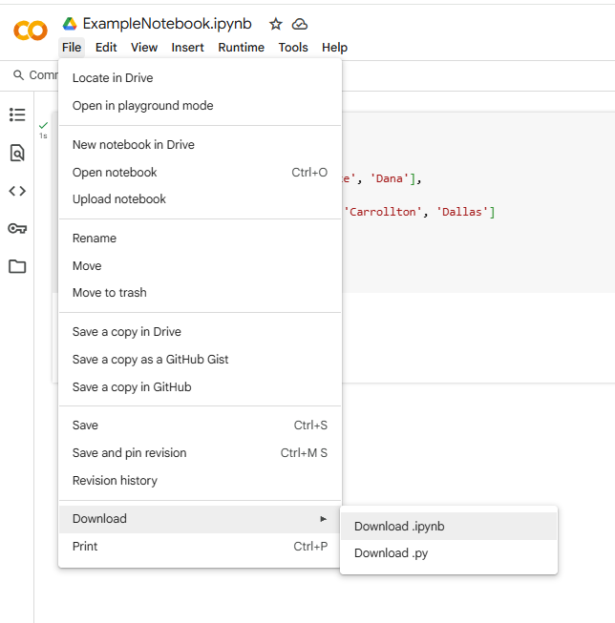Open the Code snippets sidebar icon
The image size is (615, 623).
point(17,191)
